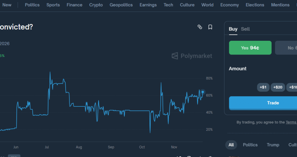Select the Yes 94¢ outcome
Image resolution: width=297 pixels, height=157 pixels.
click(250, 48)
